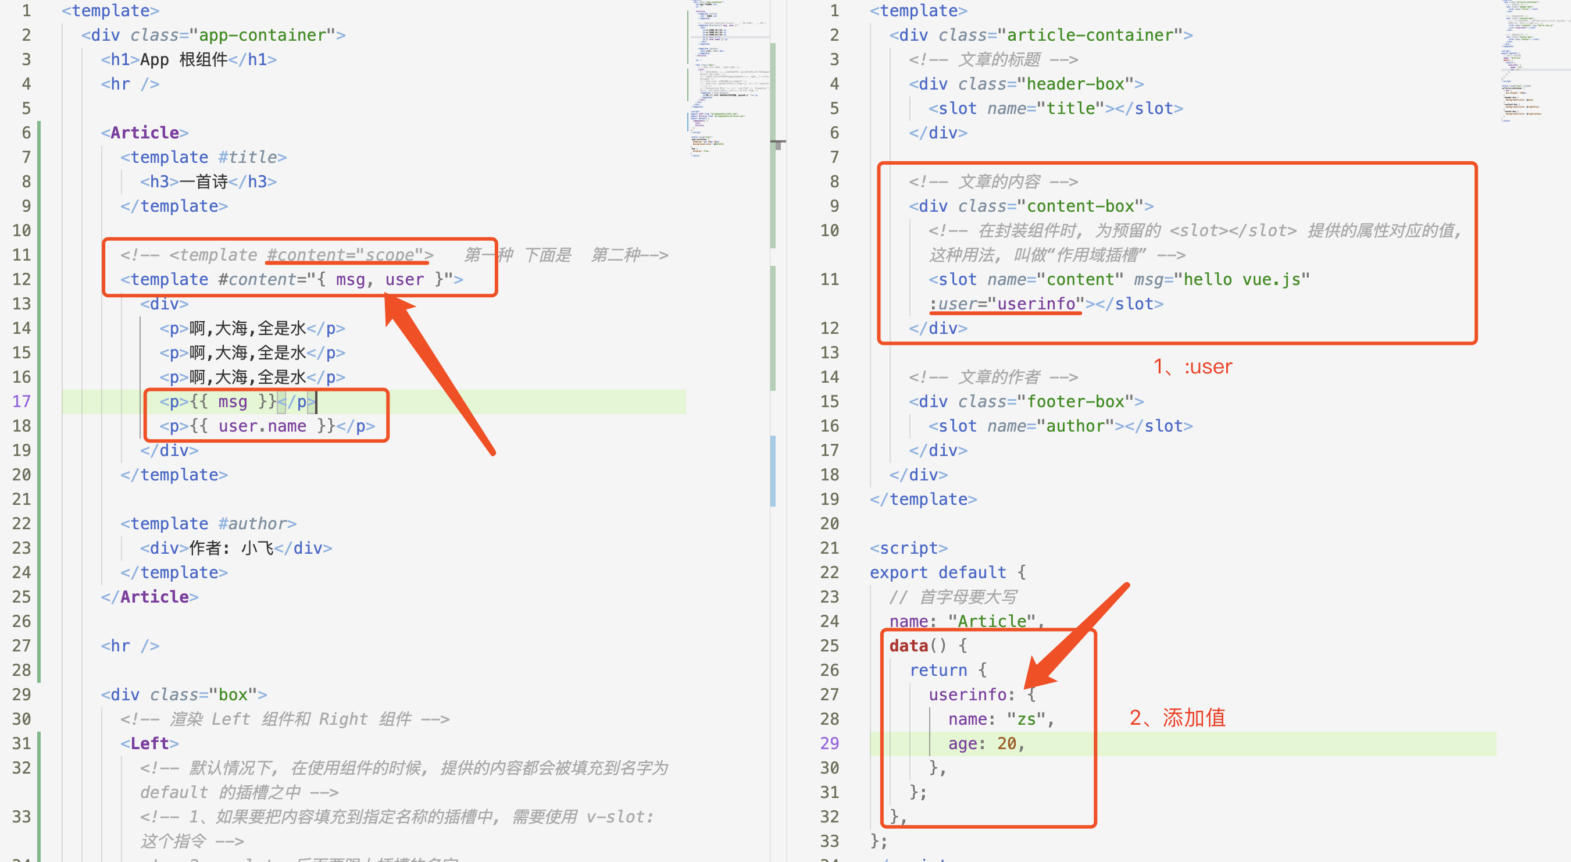Click the 作者: 小飞 div line
This screenshot has height=862, width=1571.
coord(236,548)
